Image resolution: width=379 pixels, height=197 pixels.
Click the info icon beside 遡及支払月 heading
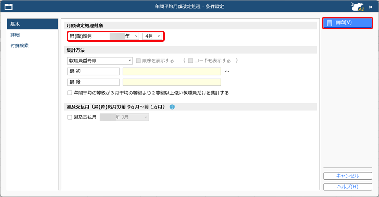coord(172,107)
